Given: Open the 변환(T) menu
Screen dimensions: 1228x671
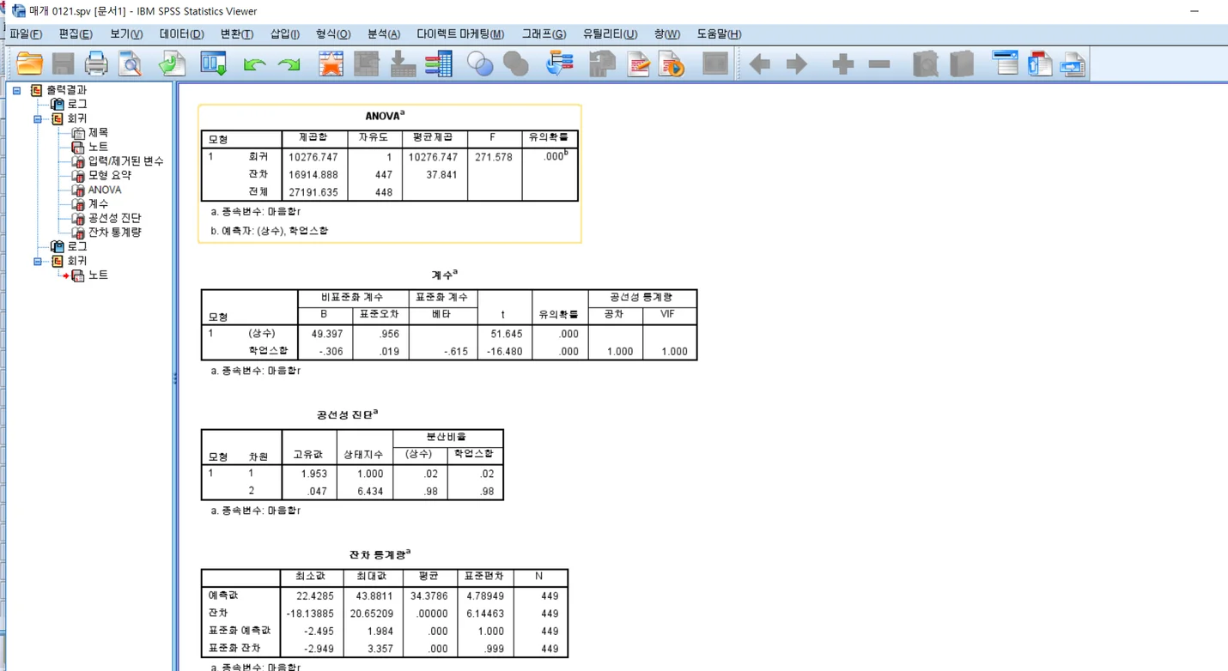Looking at the screenshot, I should pos(237,34).
